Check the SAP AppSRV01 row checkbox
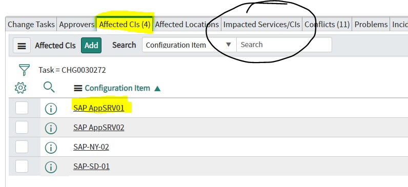Image resolution: width=408 pixels, height=187 pixels. tap(22, 108)
